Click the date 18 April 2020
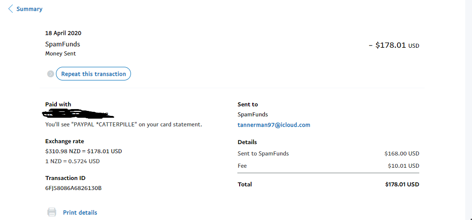This screenshot has width=472, height=220. (x=63, y=33)
